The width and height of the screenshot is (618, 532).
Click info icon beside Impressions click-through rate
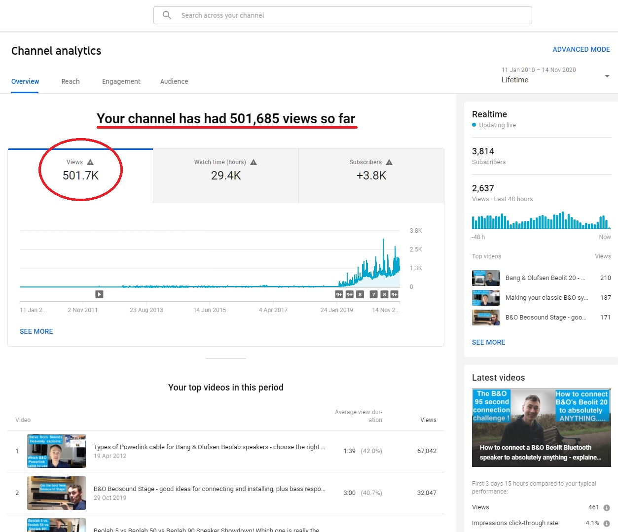click(x=606, y=523)
